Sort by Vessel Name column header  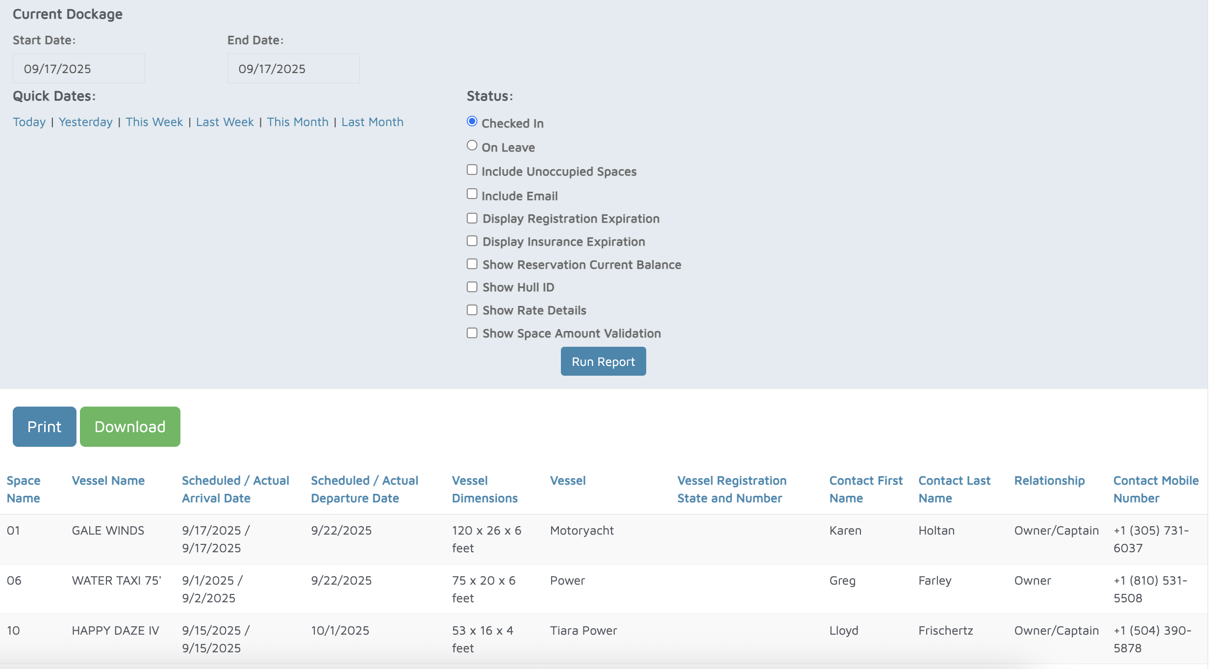(x=108, y=481)
